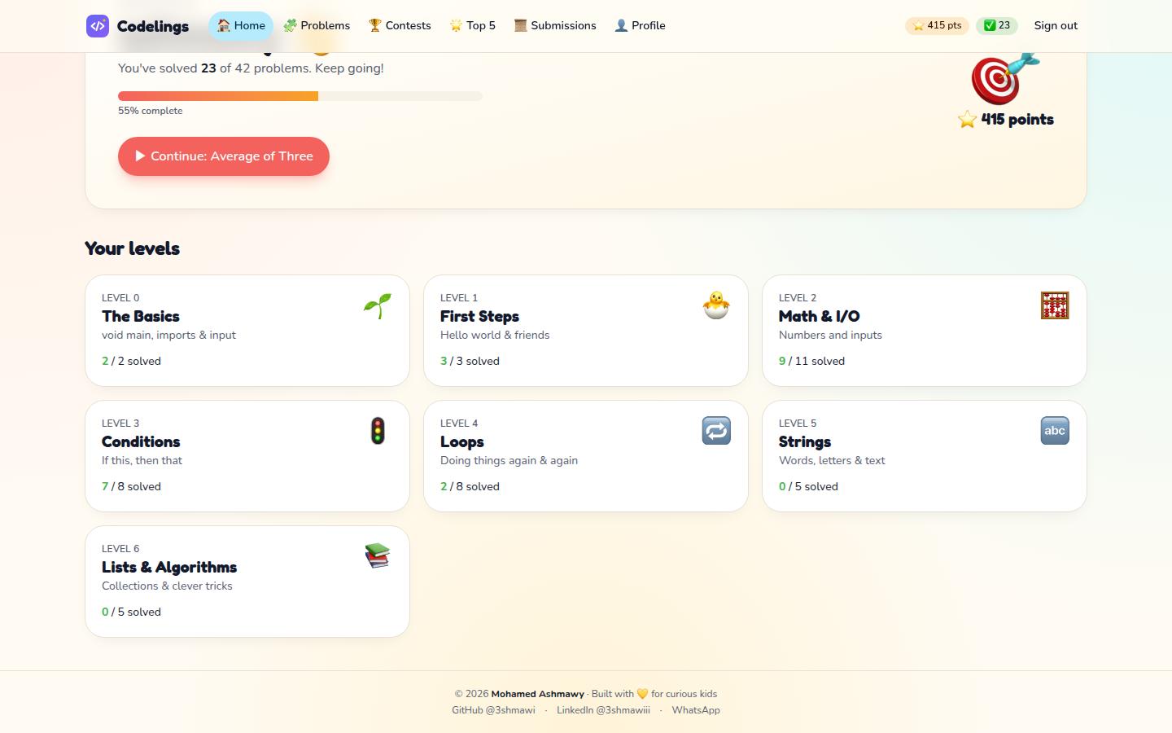Click the 55% complete progress bar

tap(300, 96)
